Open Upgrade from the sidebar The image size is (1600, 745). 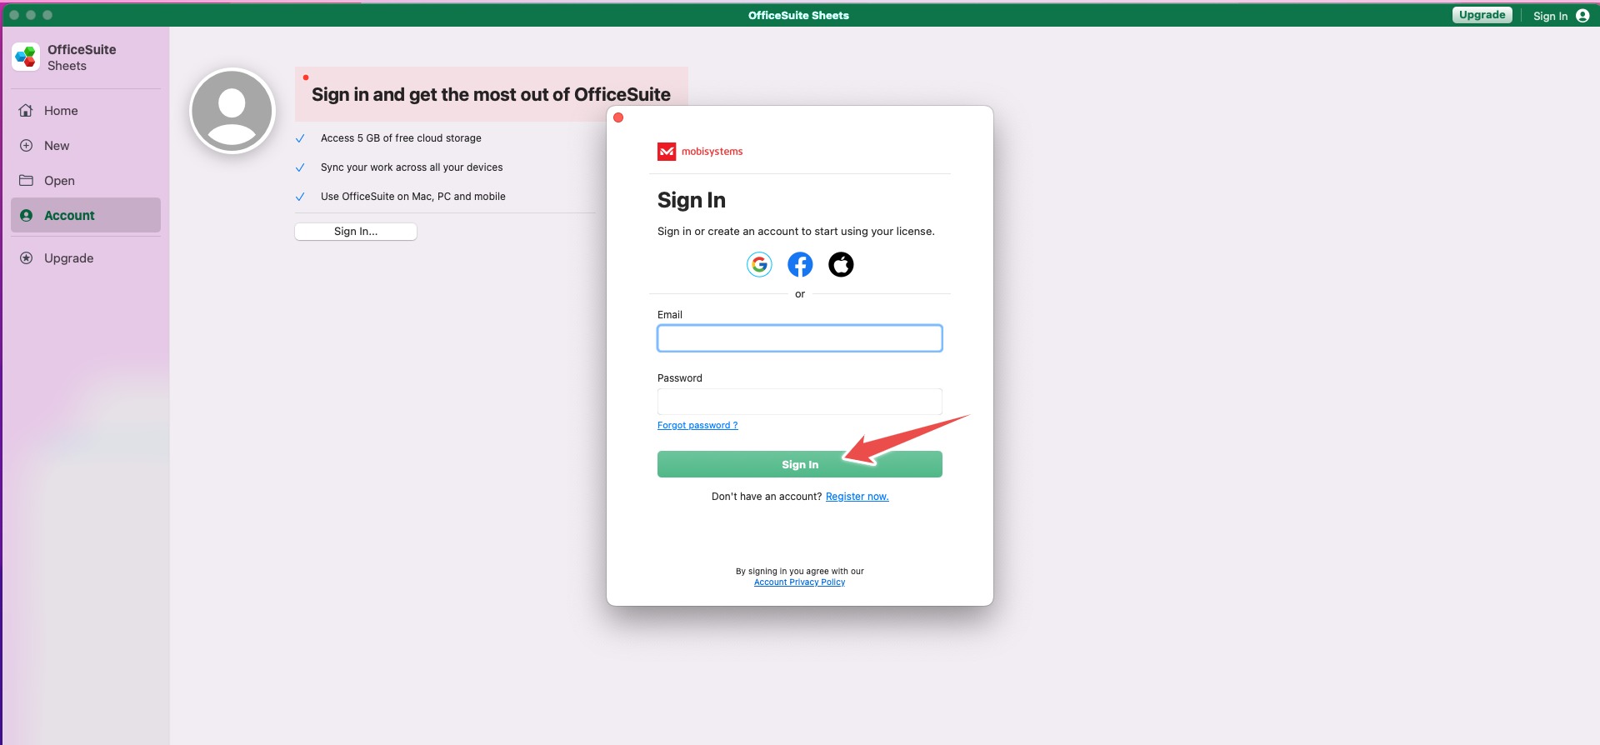click(x=86, y=258)
